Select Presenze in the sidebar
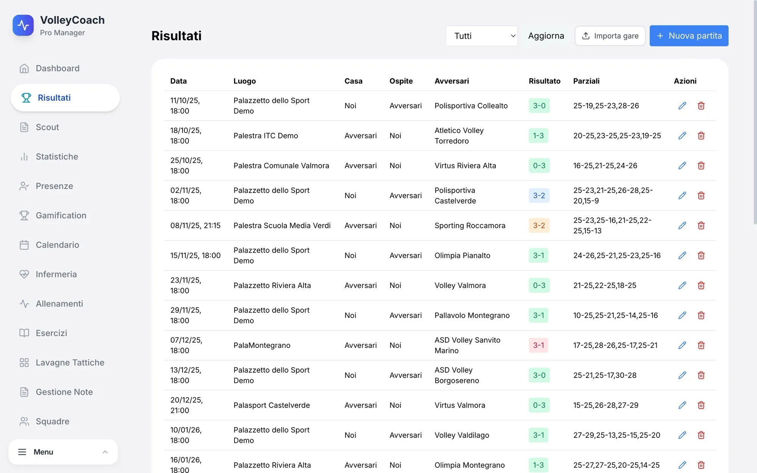The width and height of the screenshot is (757, 473). pyautogui.click(x=65, y=186)
